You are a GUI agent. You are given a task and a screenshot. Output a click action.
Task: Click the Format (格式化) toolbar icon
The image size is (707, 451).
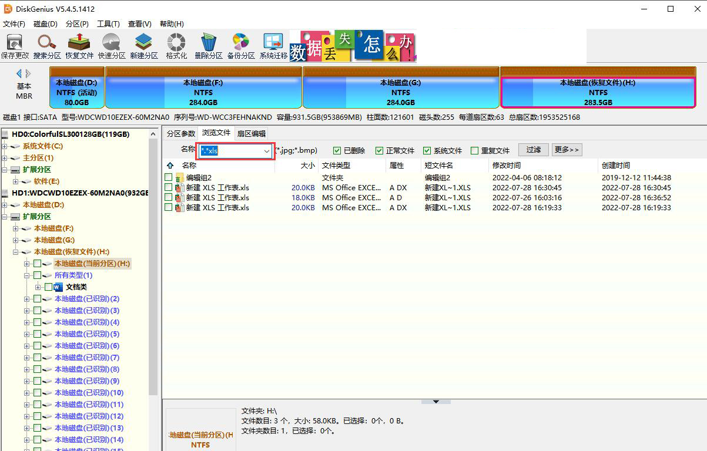tap(176, 46)
